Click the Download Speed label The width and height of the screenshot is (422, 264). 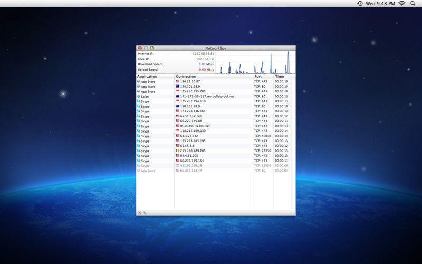coord(150,64)
